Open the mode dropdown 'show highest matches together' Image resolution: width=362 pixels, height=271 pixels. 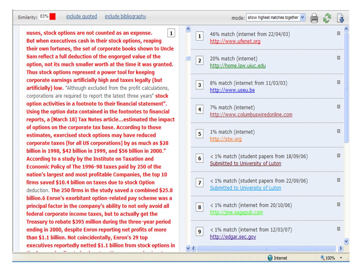click(x=276, y=17)
